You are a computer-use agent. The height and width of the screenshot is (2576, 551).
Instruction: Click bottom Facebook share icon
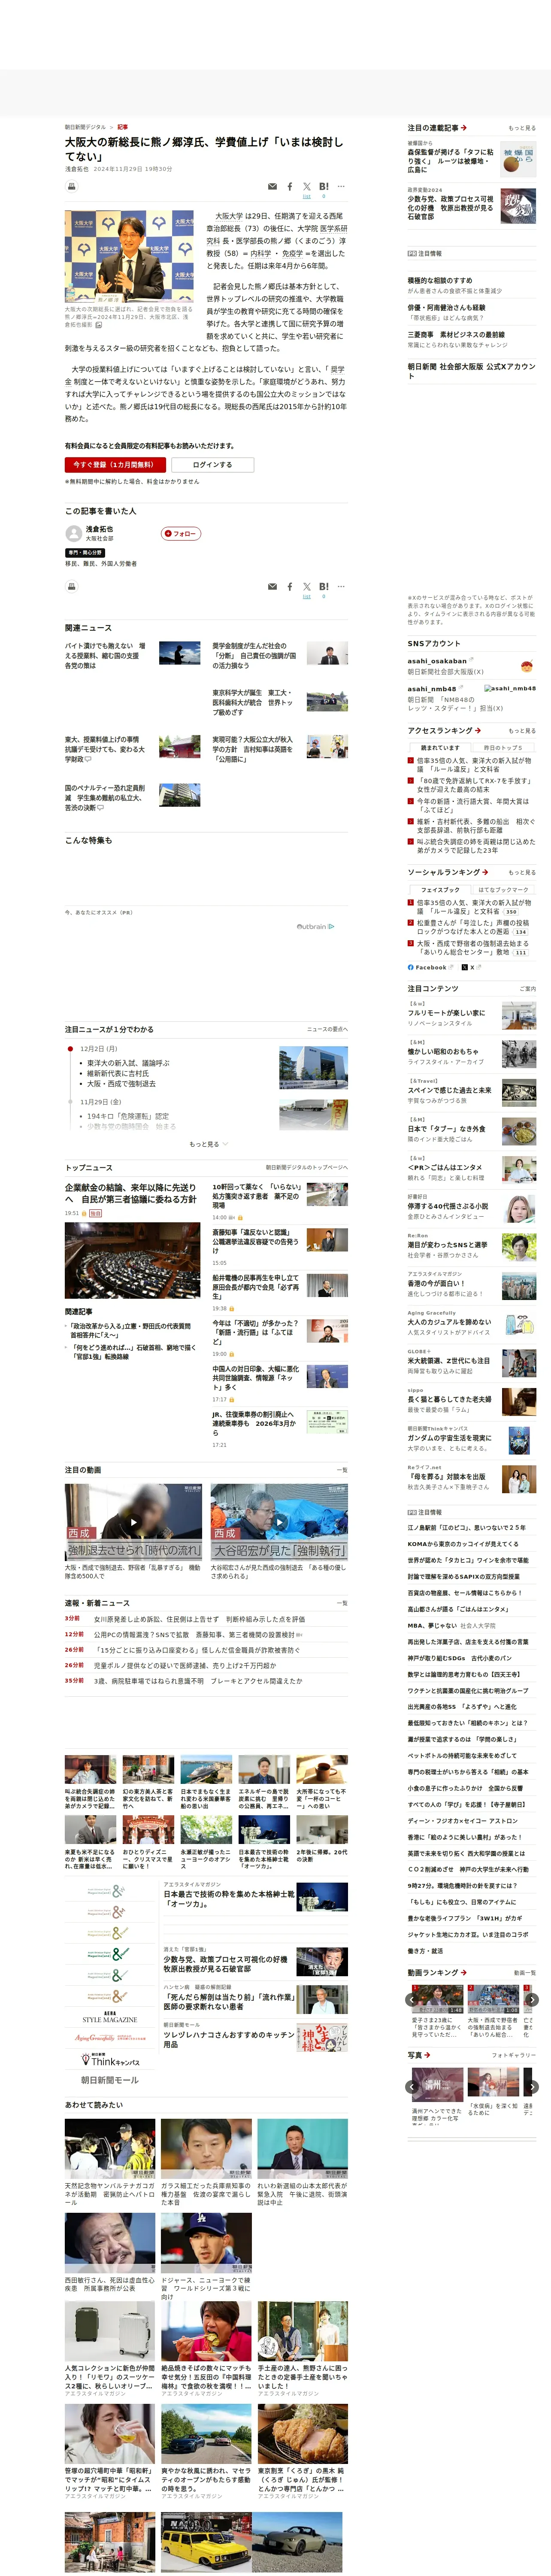(x=290, y=587)
